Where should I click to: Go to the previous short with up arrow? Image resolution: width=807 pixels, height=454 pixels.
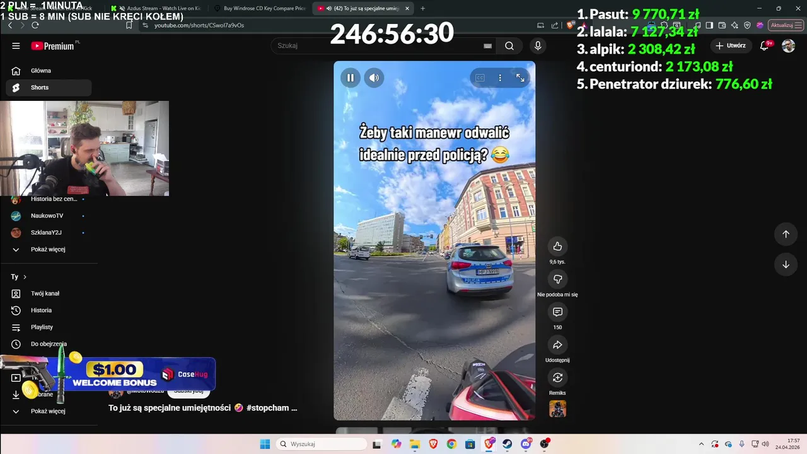[786, 234]
